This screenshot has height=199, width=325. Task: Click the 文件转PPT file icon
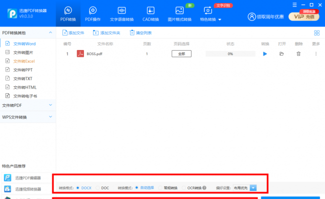(x=7, y=70)
